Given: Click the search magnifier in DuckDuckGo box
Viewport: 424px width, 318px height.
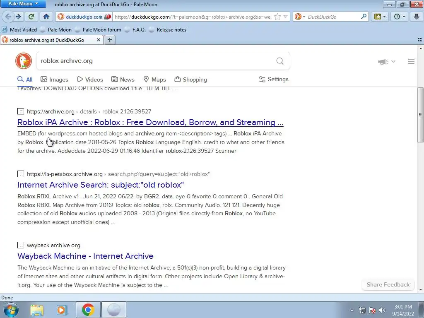Looking at the screenshot, I should coord(280,61).
